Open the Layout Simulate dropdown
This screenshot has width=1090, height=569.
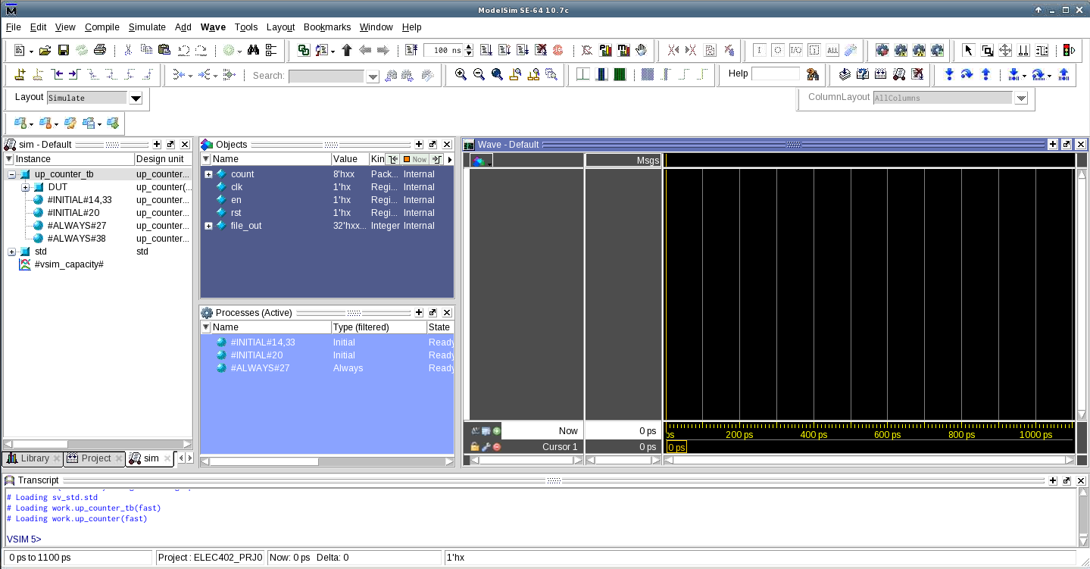coord(136,98)
